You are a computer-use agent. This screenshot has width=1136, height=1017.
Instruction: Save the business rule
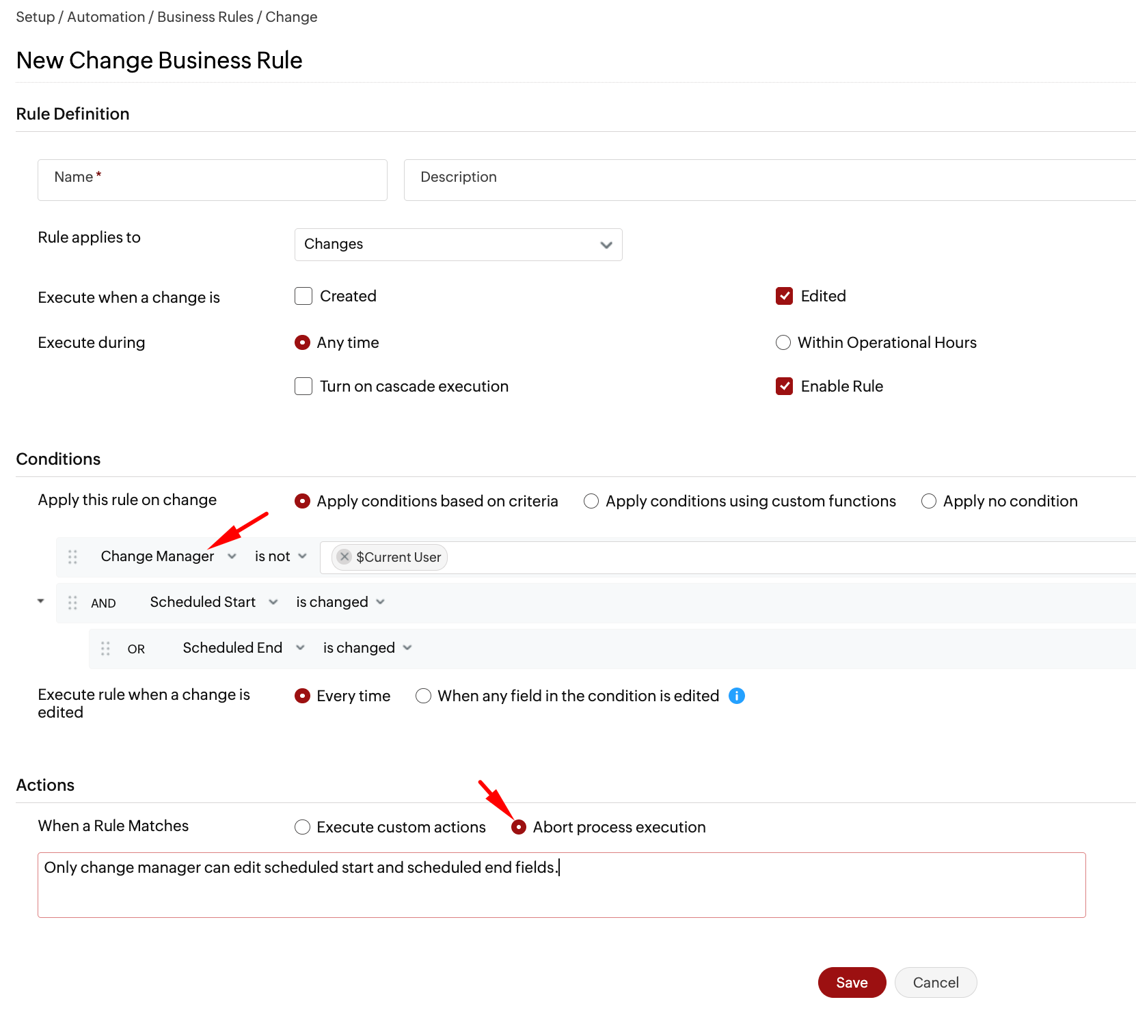852,982
